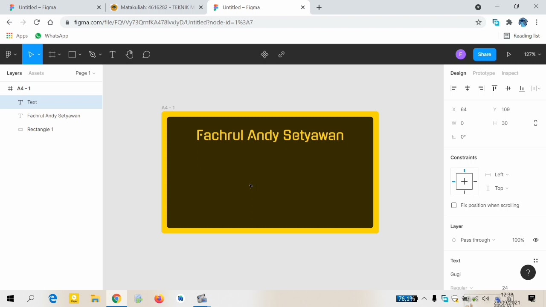This screenshot has width=546, height=307.
Task: Select the Rectangle 1 layer
Action: [40, 129]
